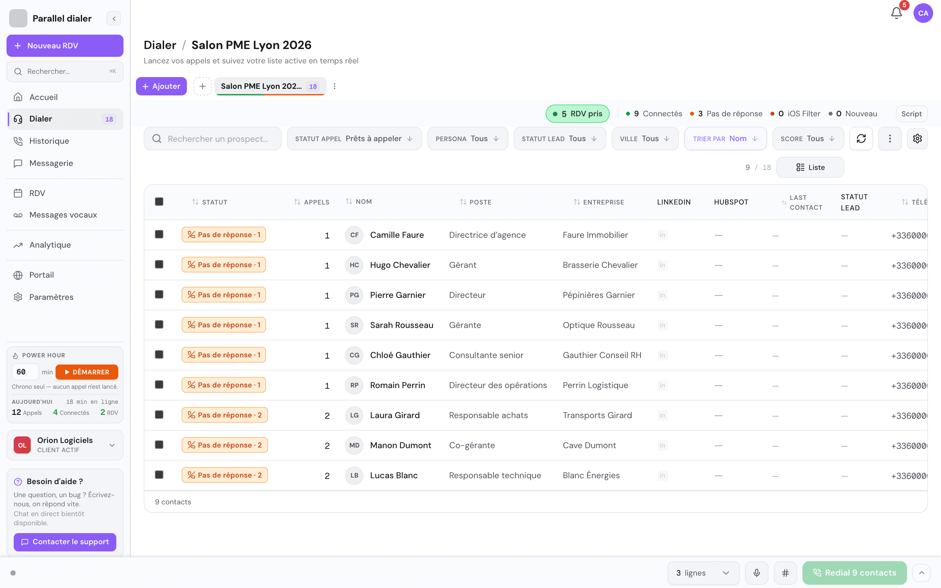Click the CA user avatar
Viewport: 941px width, 588px height.
point(923,13)
